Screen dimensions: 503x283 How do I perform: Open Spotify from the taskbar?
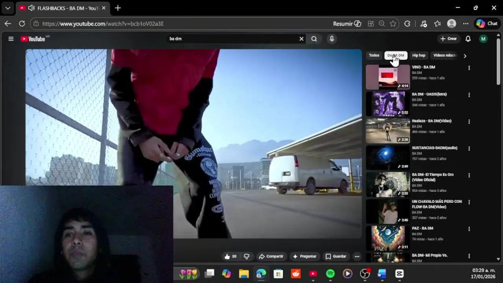coord(330,274)
